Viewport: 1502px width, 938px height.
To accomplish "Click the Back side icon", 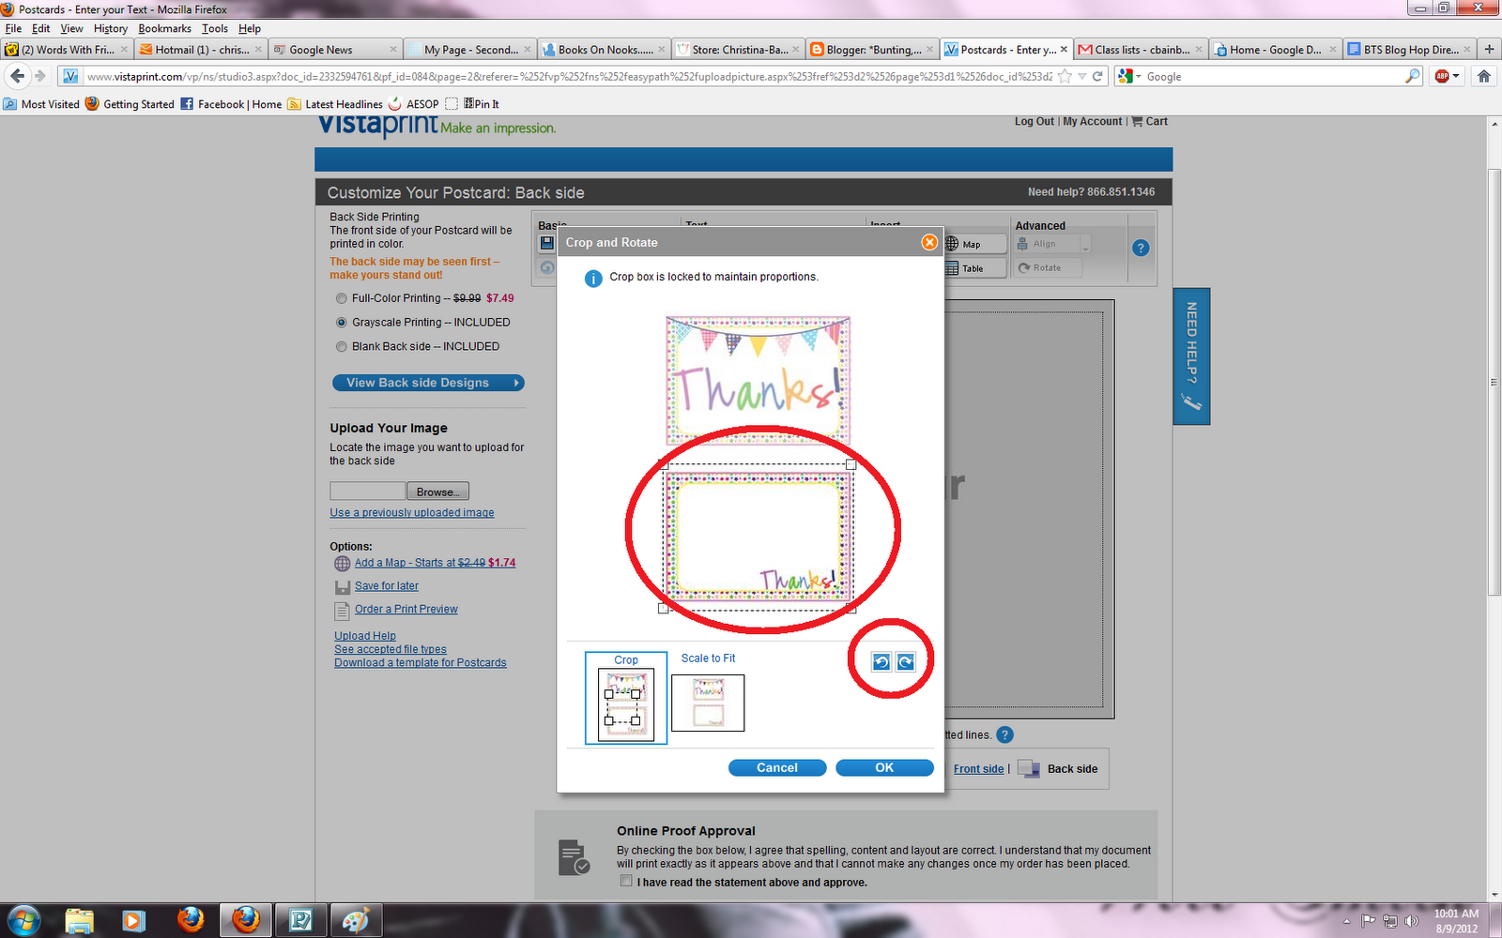I will tap(1029, 769).
